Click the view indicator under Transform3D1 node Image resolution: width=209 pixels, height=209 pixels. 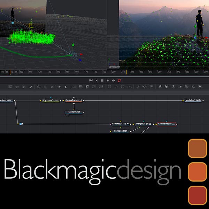pyautogui.click(x=68, y=115)
